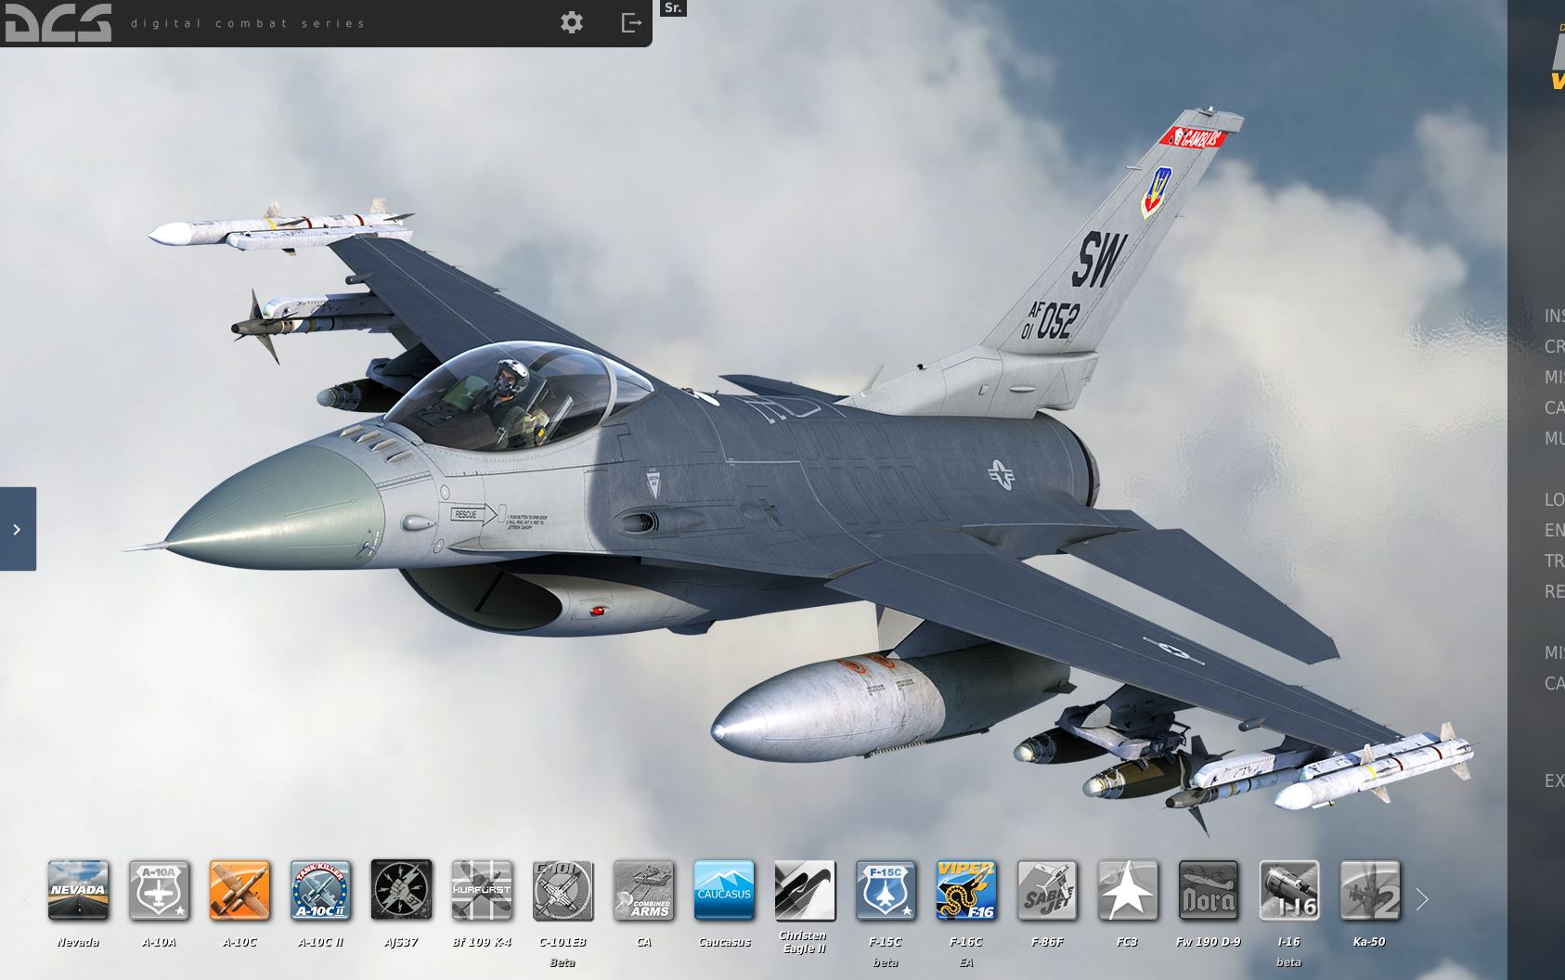Open the FC3 module icon

click(1128, 890)
